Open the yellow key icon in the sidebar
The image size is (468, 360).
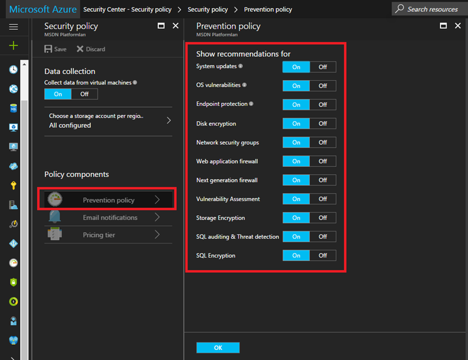(14, 185)
